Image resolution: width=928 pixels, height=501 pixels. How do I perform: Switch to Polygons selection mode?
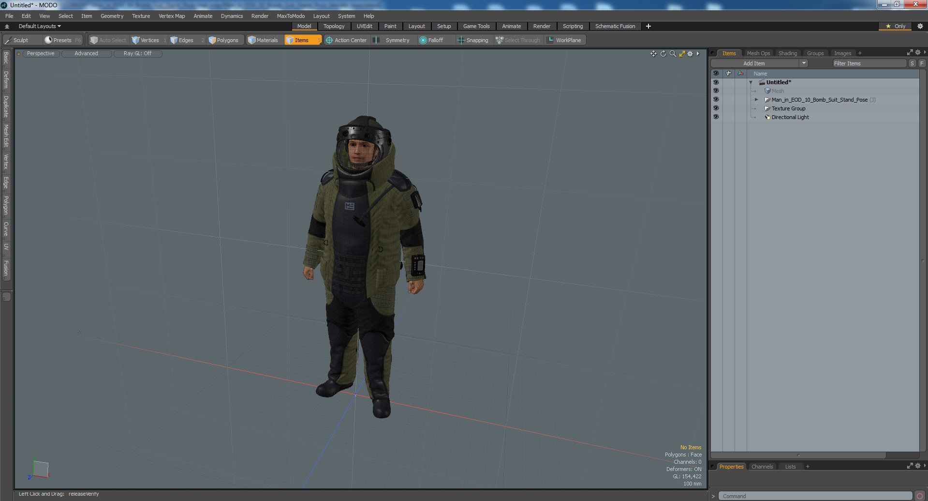224,40
